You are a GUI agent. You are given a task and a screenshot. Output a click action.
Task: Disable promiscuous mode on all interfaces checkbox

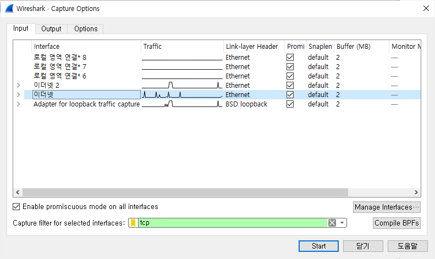point(16,207)
